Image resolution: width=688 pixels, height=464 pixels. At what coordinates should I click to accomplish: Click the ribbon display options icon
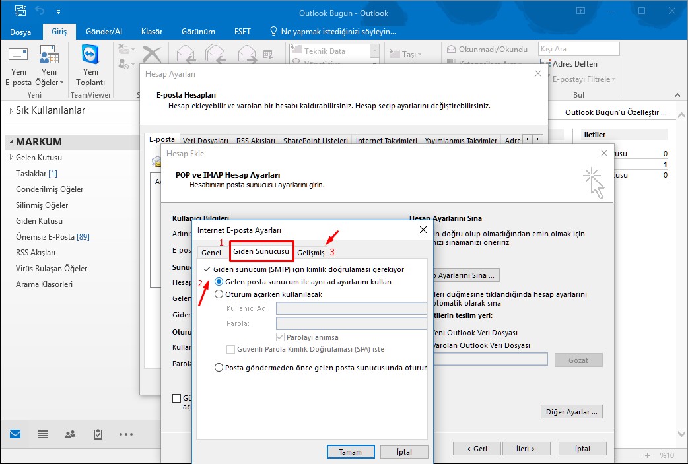pyautogui.click(x=580, y=11)
